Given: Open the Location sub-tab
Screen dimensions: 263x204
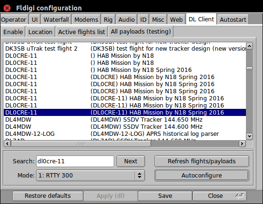Looking at the screenshot, I should [40, 32].
